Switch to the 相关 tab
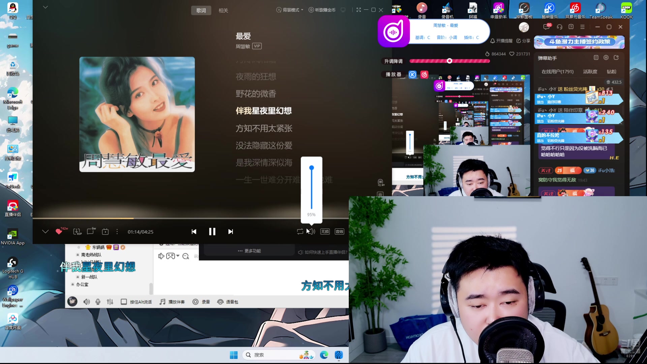The image size is (647, 364). pyautogui.click(x=223, y=10)
